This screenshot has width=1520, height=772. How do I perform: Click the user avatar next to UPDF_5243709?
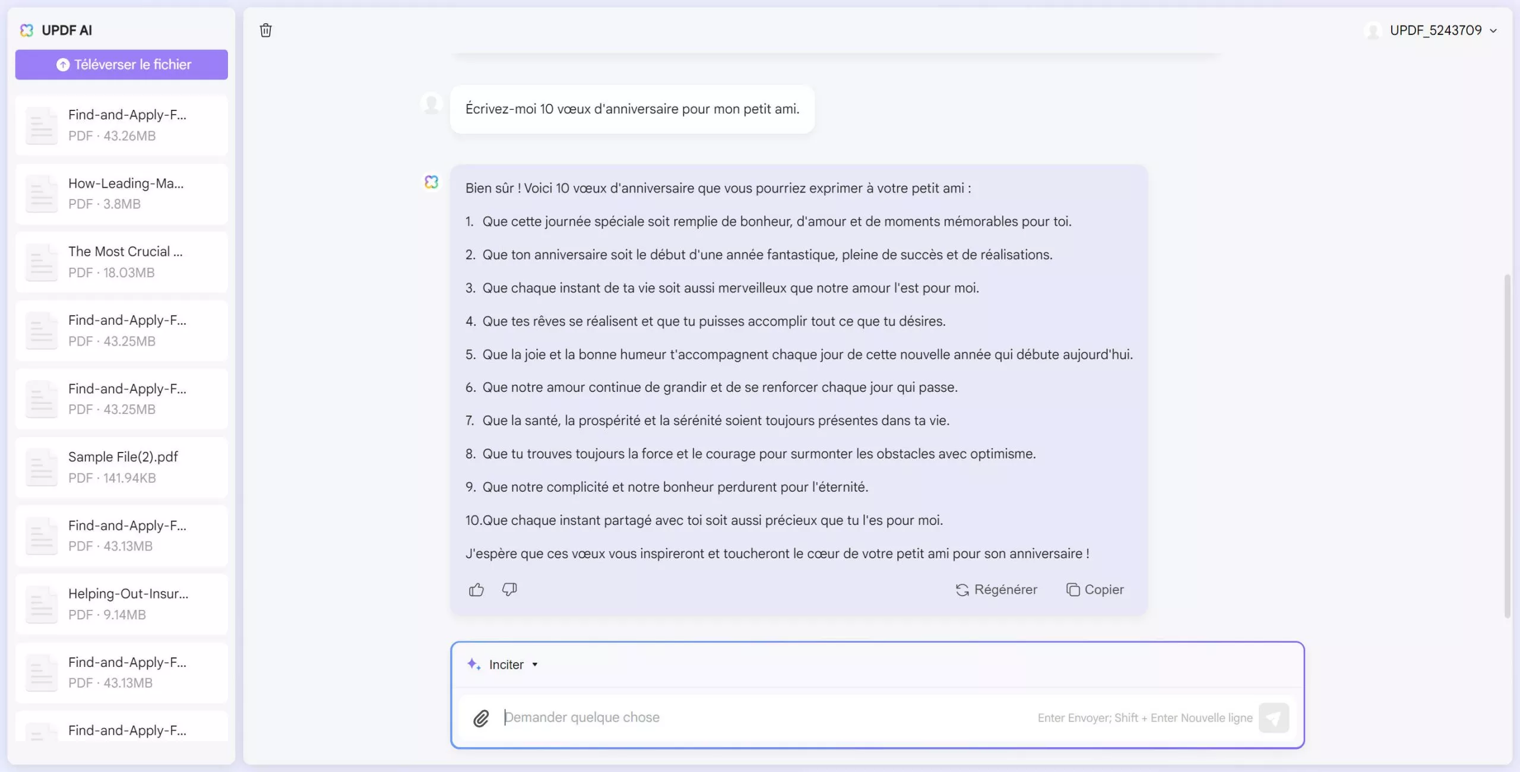pos(1373,30)
